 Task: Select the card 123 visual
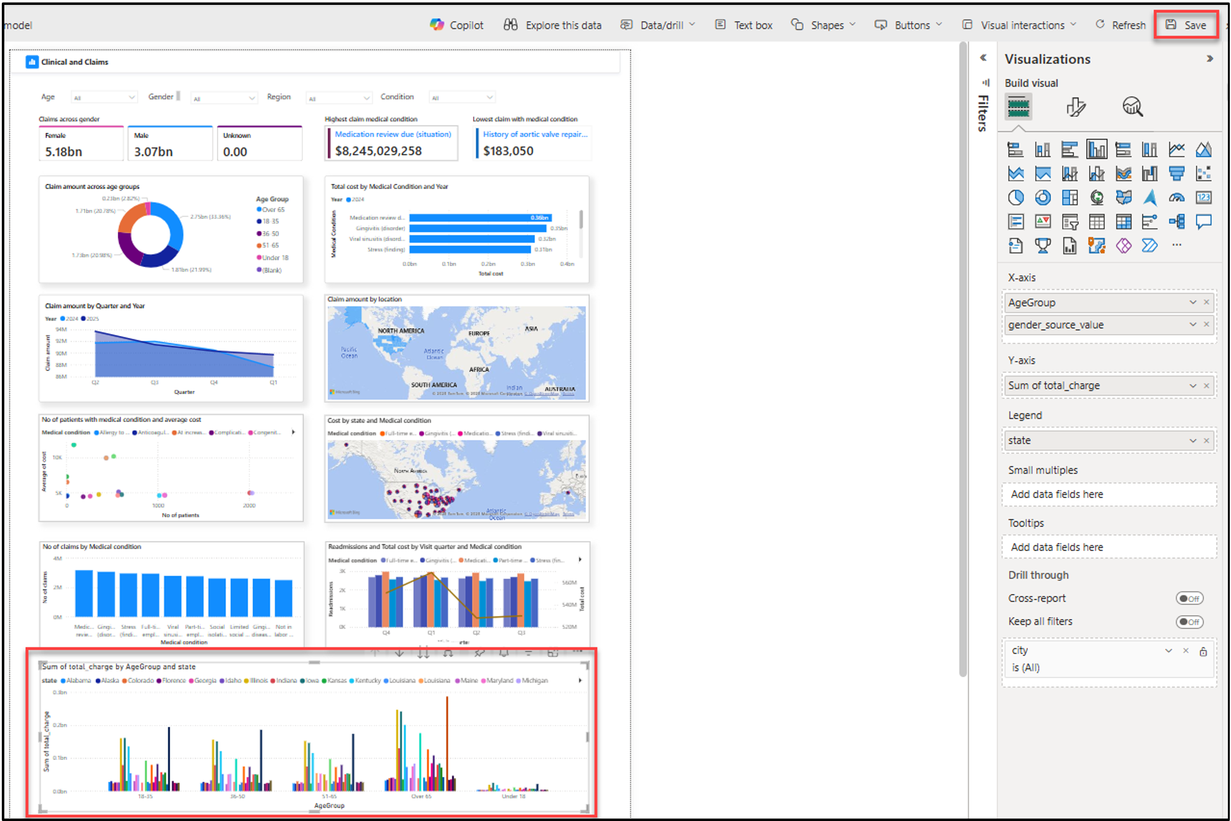pos(1204,198)
